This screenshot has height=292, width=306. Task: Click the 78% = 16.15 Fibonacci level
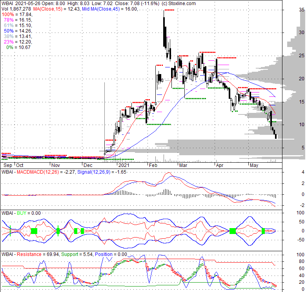pyautogui.click(x=18, y=20)
